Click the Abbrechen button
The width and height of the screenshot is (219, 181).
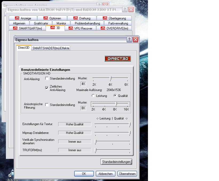coord(105,174)
